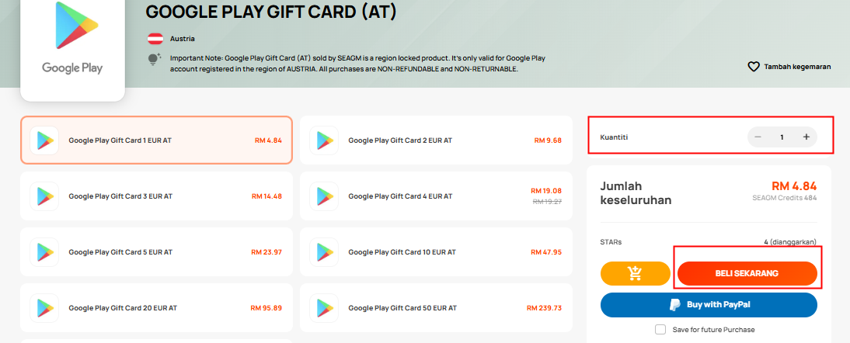Select the Gift Card 20 EUR AT option
The image size is (850, 343).
[x=157, y=308]
